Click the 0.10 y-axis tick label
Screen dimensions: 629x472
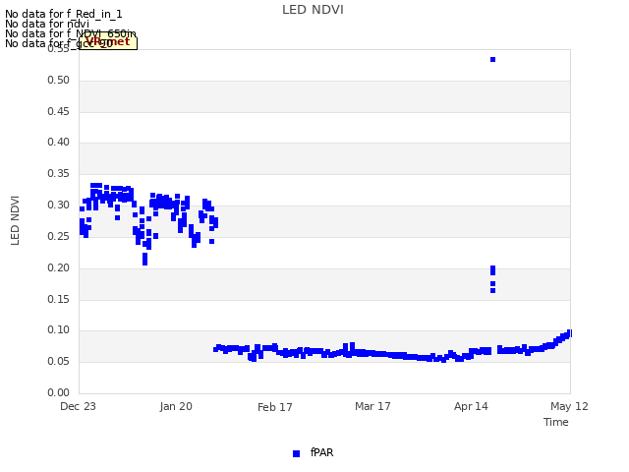pyautogui.click(x=59, y=330)
